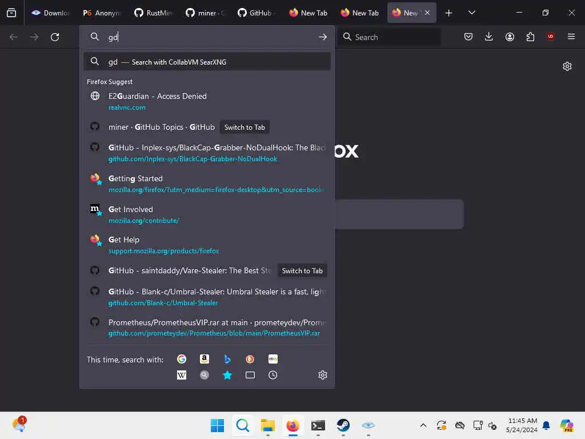Viewport: 585px width, 439px height.
Task: Click Switch to Tab for miner GitHub Topics
Action: tap(245, 127)
